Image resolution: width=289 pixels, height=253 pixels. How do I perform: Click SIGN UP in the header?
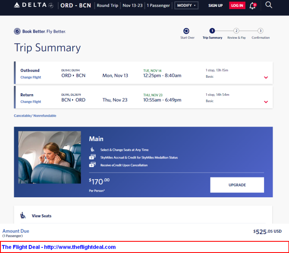216,6
